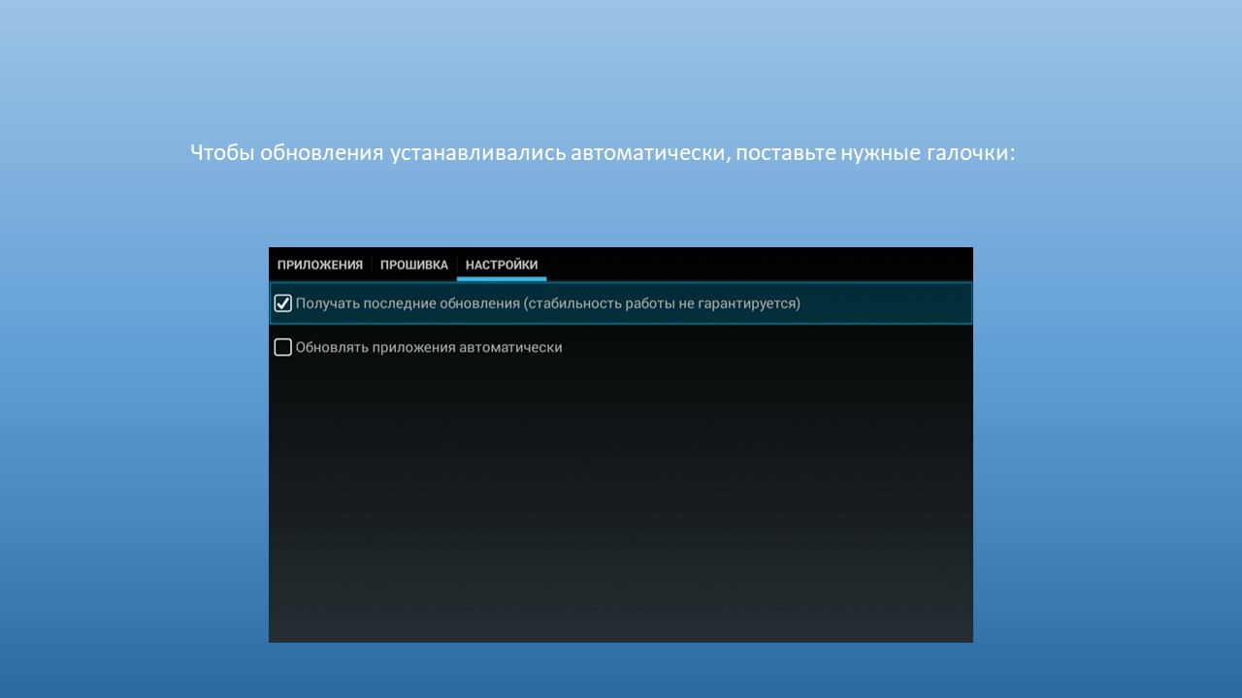Enable Обновлять приложения автоматически checkbox
The width and height of the screenshot is (1242, 698).
tap(282, 347)
